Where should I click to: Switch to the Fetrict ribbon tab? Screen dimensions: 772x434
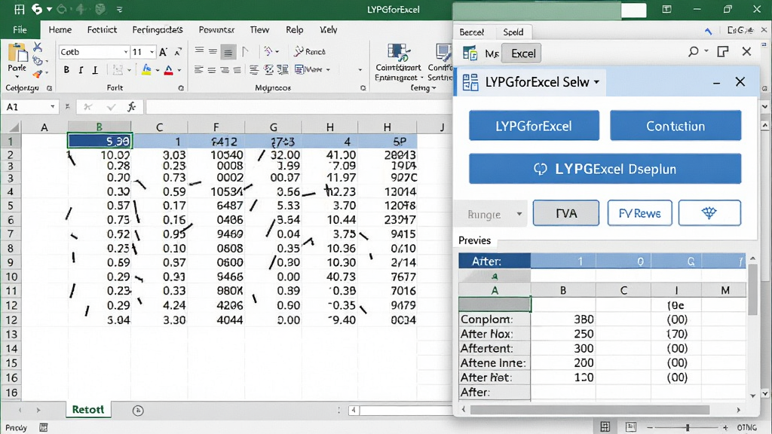[102, 30]
